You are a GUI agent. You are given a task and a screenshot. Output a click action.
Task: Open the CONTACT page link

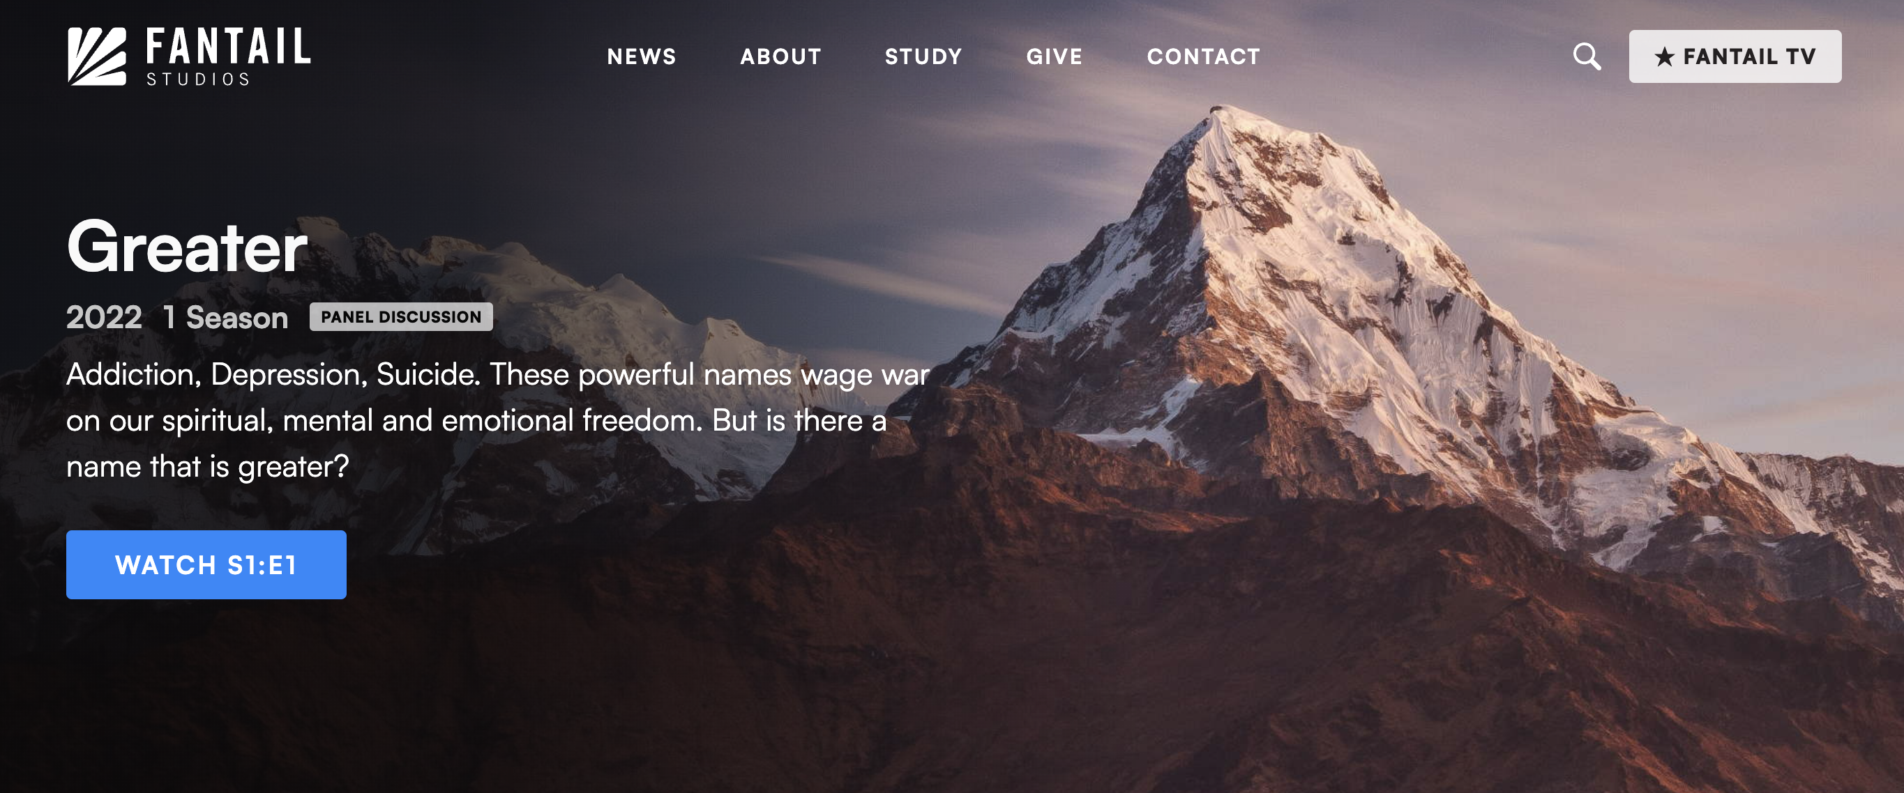pyautogui.click(x=1203, y=57)
